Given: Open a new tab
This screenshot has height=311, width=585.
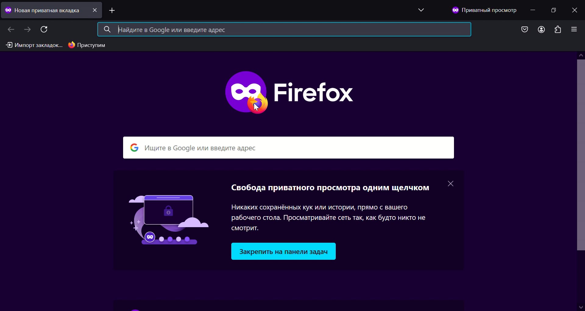Looking at the screenshot, I should (x=112, y=10).
